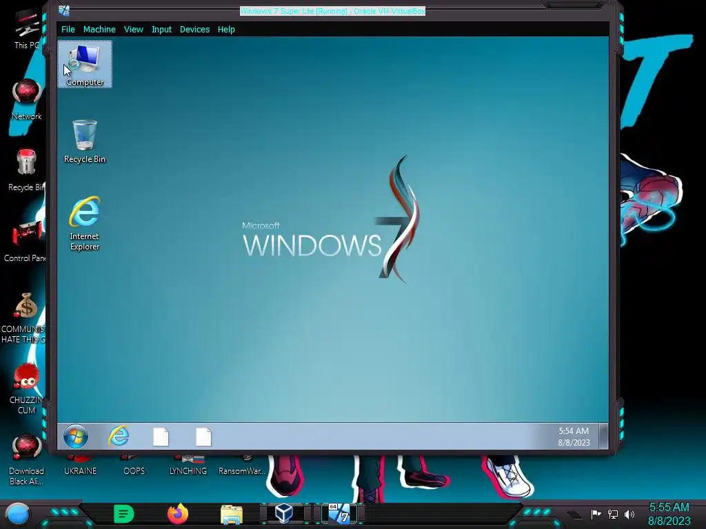Select the COMMUNISTS HATE THIS money bag icon
Image resolution: width=706 pixels, height=529 pixels.
[x=24, y=318]
